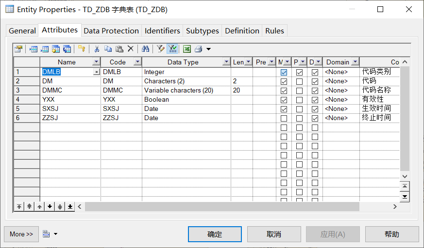Open the dropdown arrow beside Print icon
This screenshot has height=248, width=424.
click(x=208, y=49)
